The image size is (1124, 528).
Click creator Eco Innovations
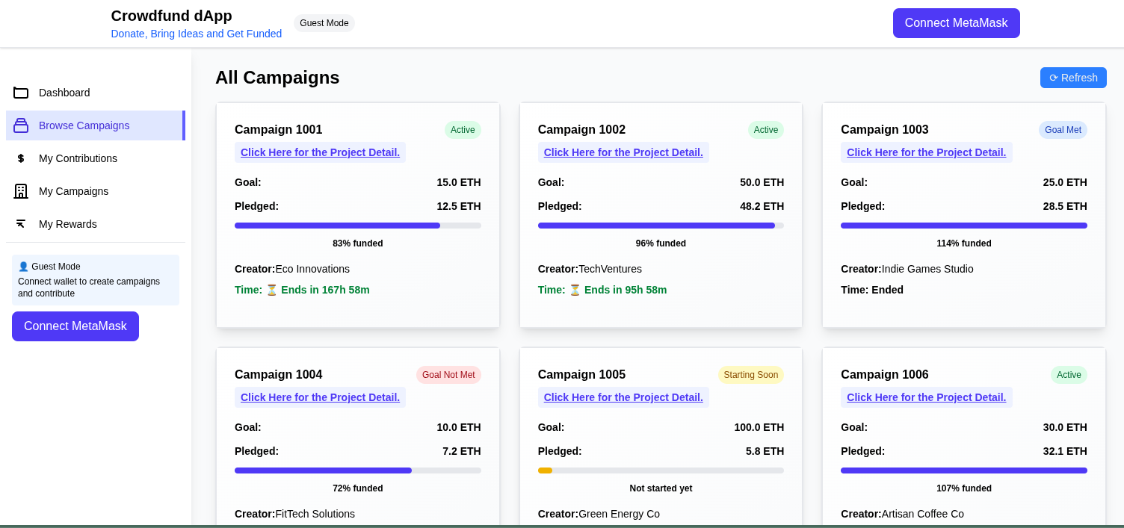(x=312, y=269)
